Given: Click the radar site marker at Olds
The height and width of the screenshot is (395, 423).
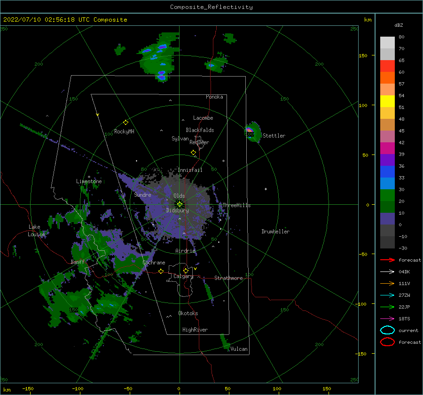Looking at the screenshot, I should click(x=180, y=204).
